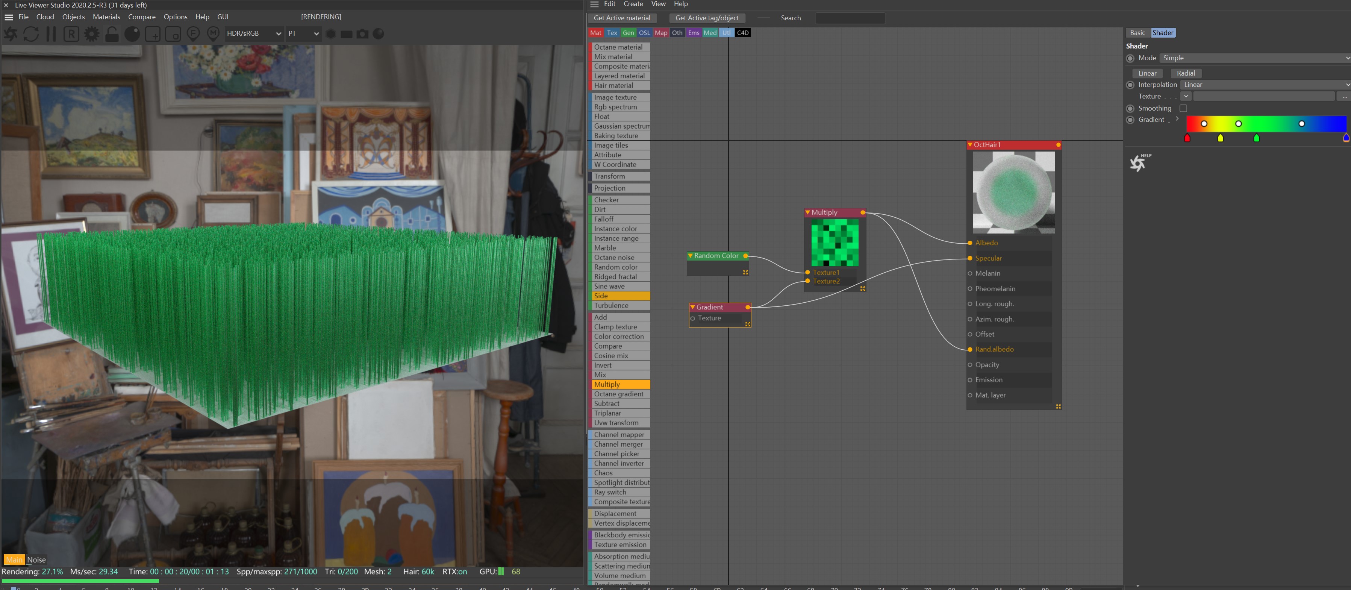The width and height of the screenshot is (1351, 590).
Task: Pause rendering with the pause icon
Action: tap(51, 34)
